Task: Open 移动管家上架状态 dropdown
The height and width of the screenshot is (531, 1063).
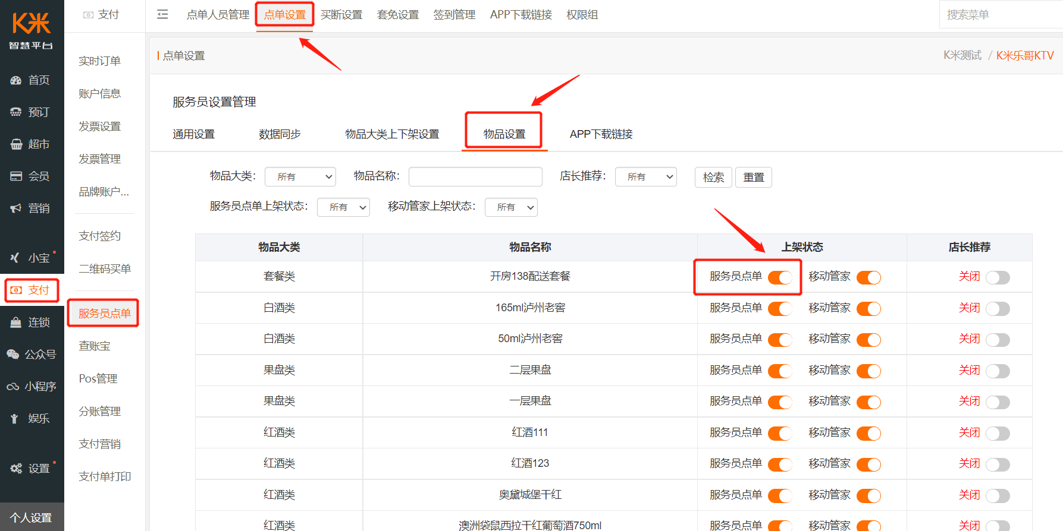Action: pos(512,207)
